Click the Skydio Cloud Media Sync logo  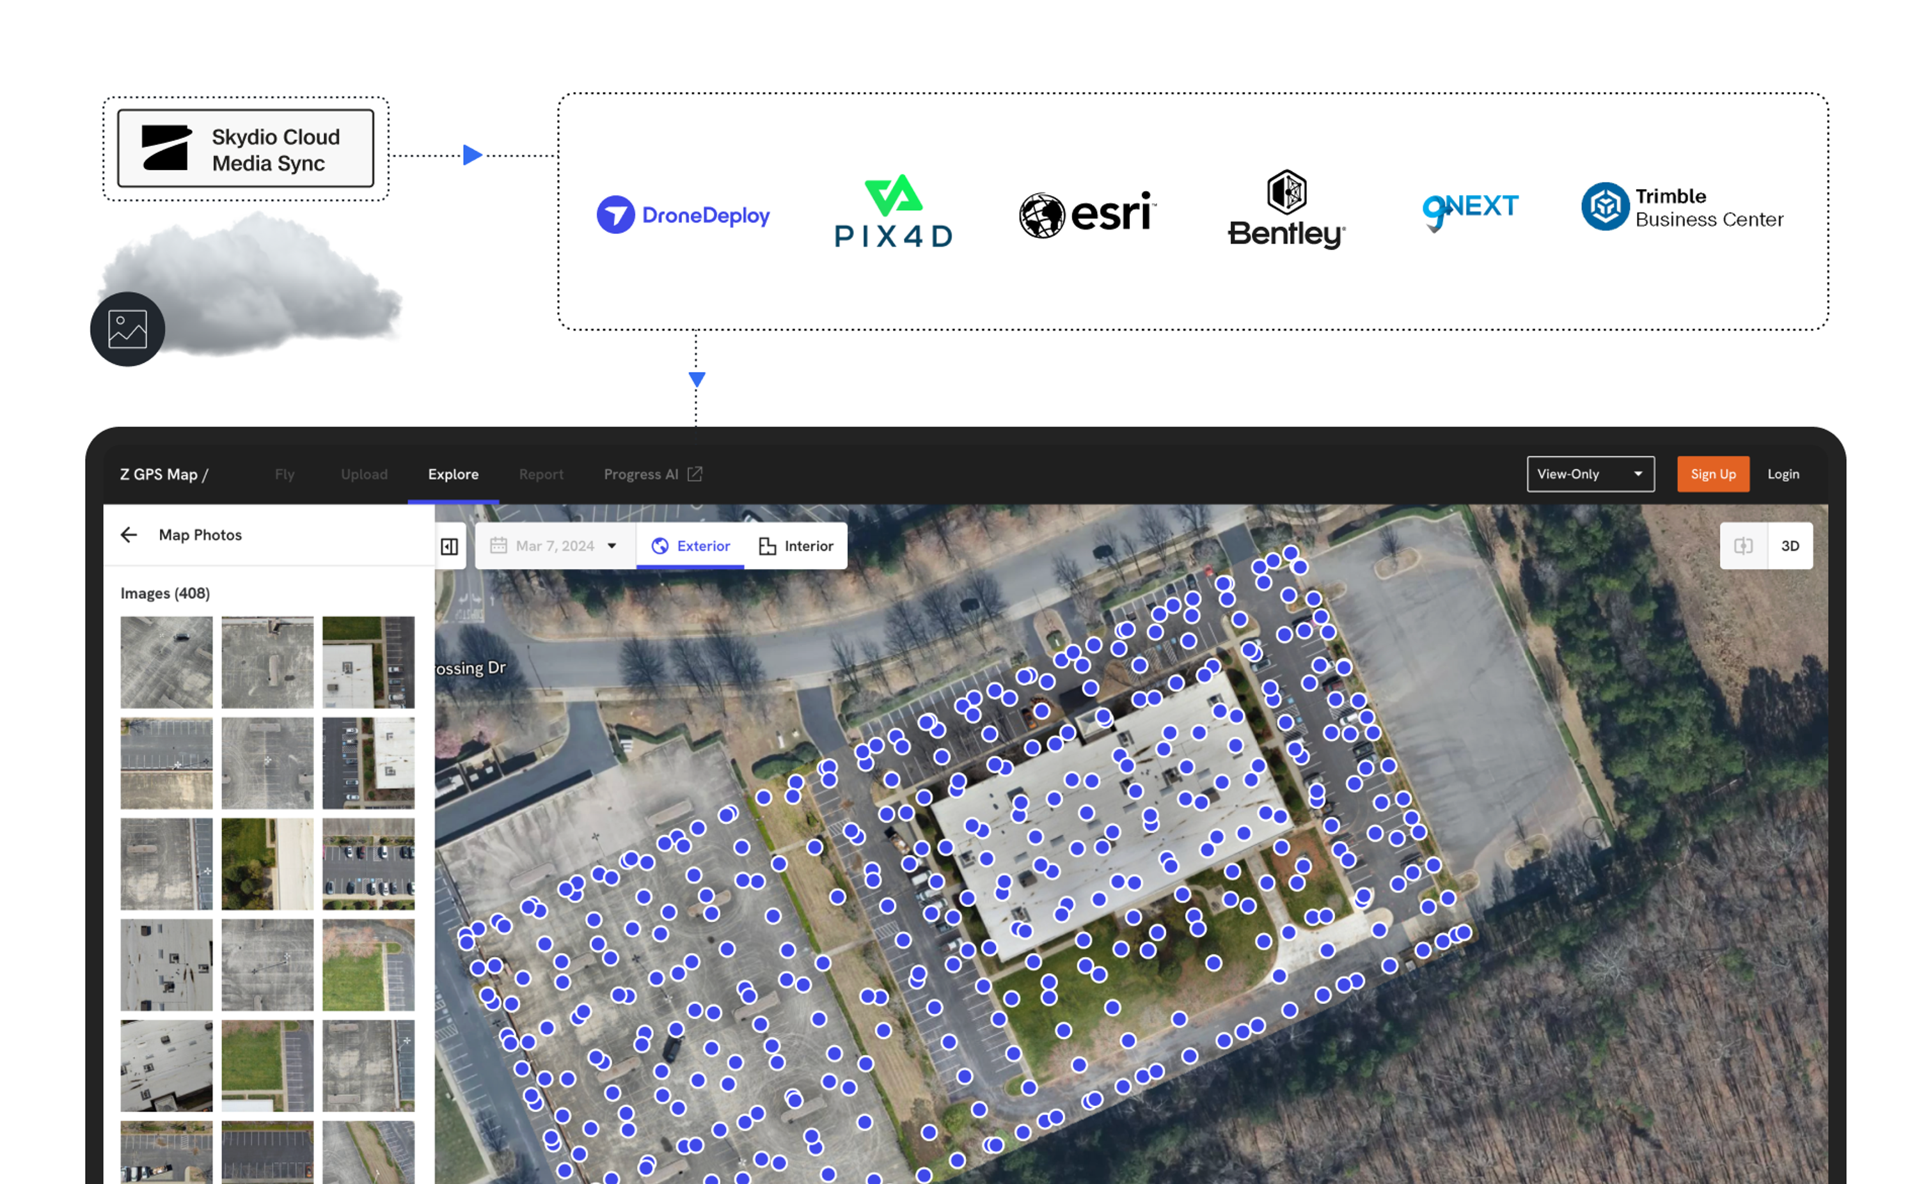point(245,149)
